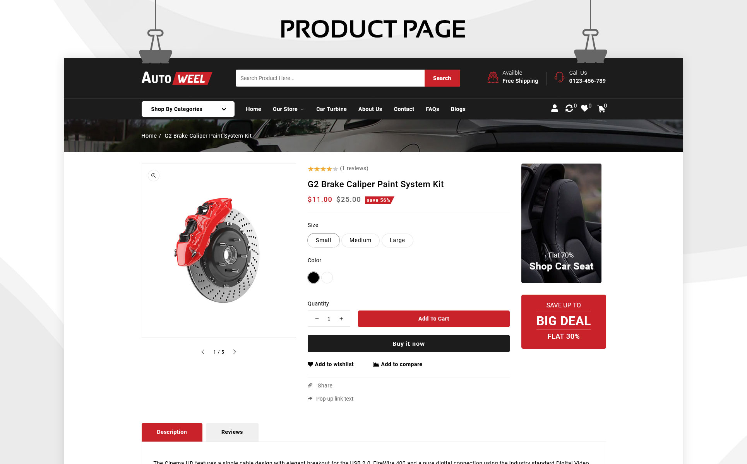747x464 pixels.
Task: Click the zoom magnifier on product image
Action: click(x=154, y=176)
